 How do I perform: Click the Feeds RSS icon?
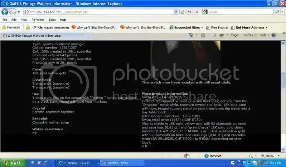[x=203, y=35]
